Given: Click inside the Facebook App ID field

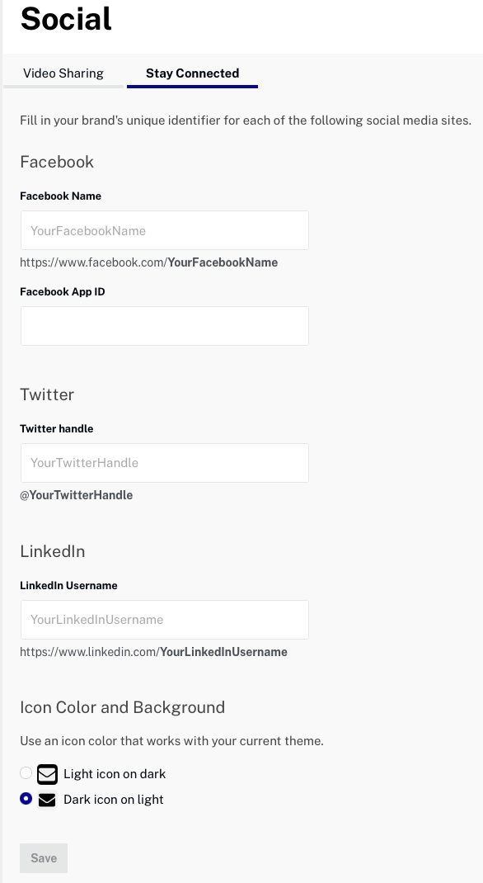Looking at the screenshot, I should 165,326.
